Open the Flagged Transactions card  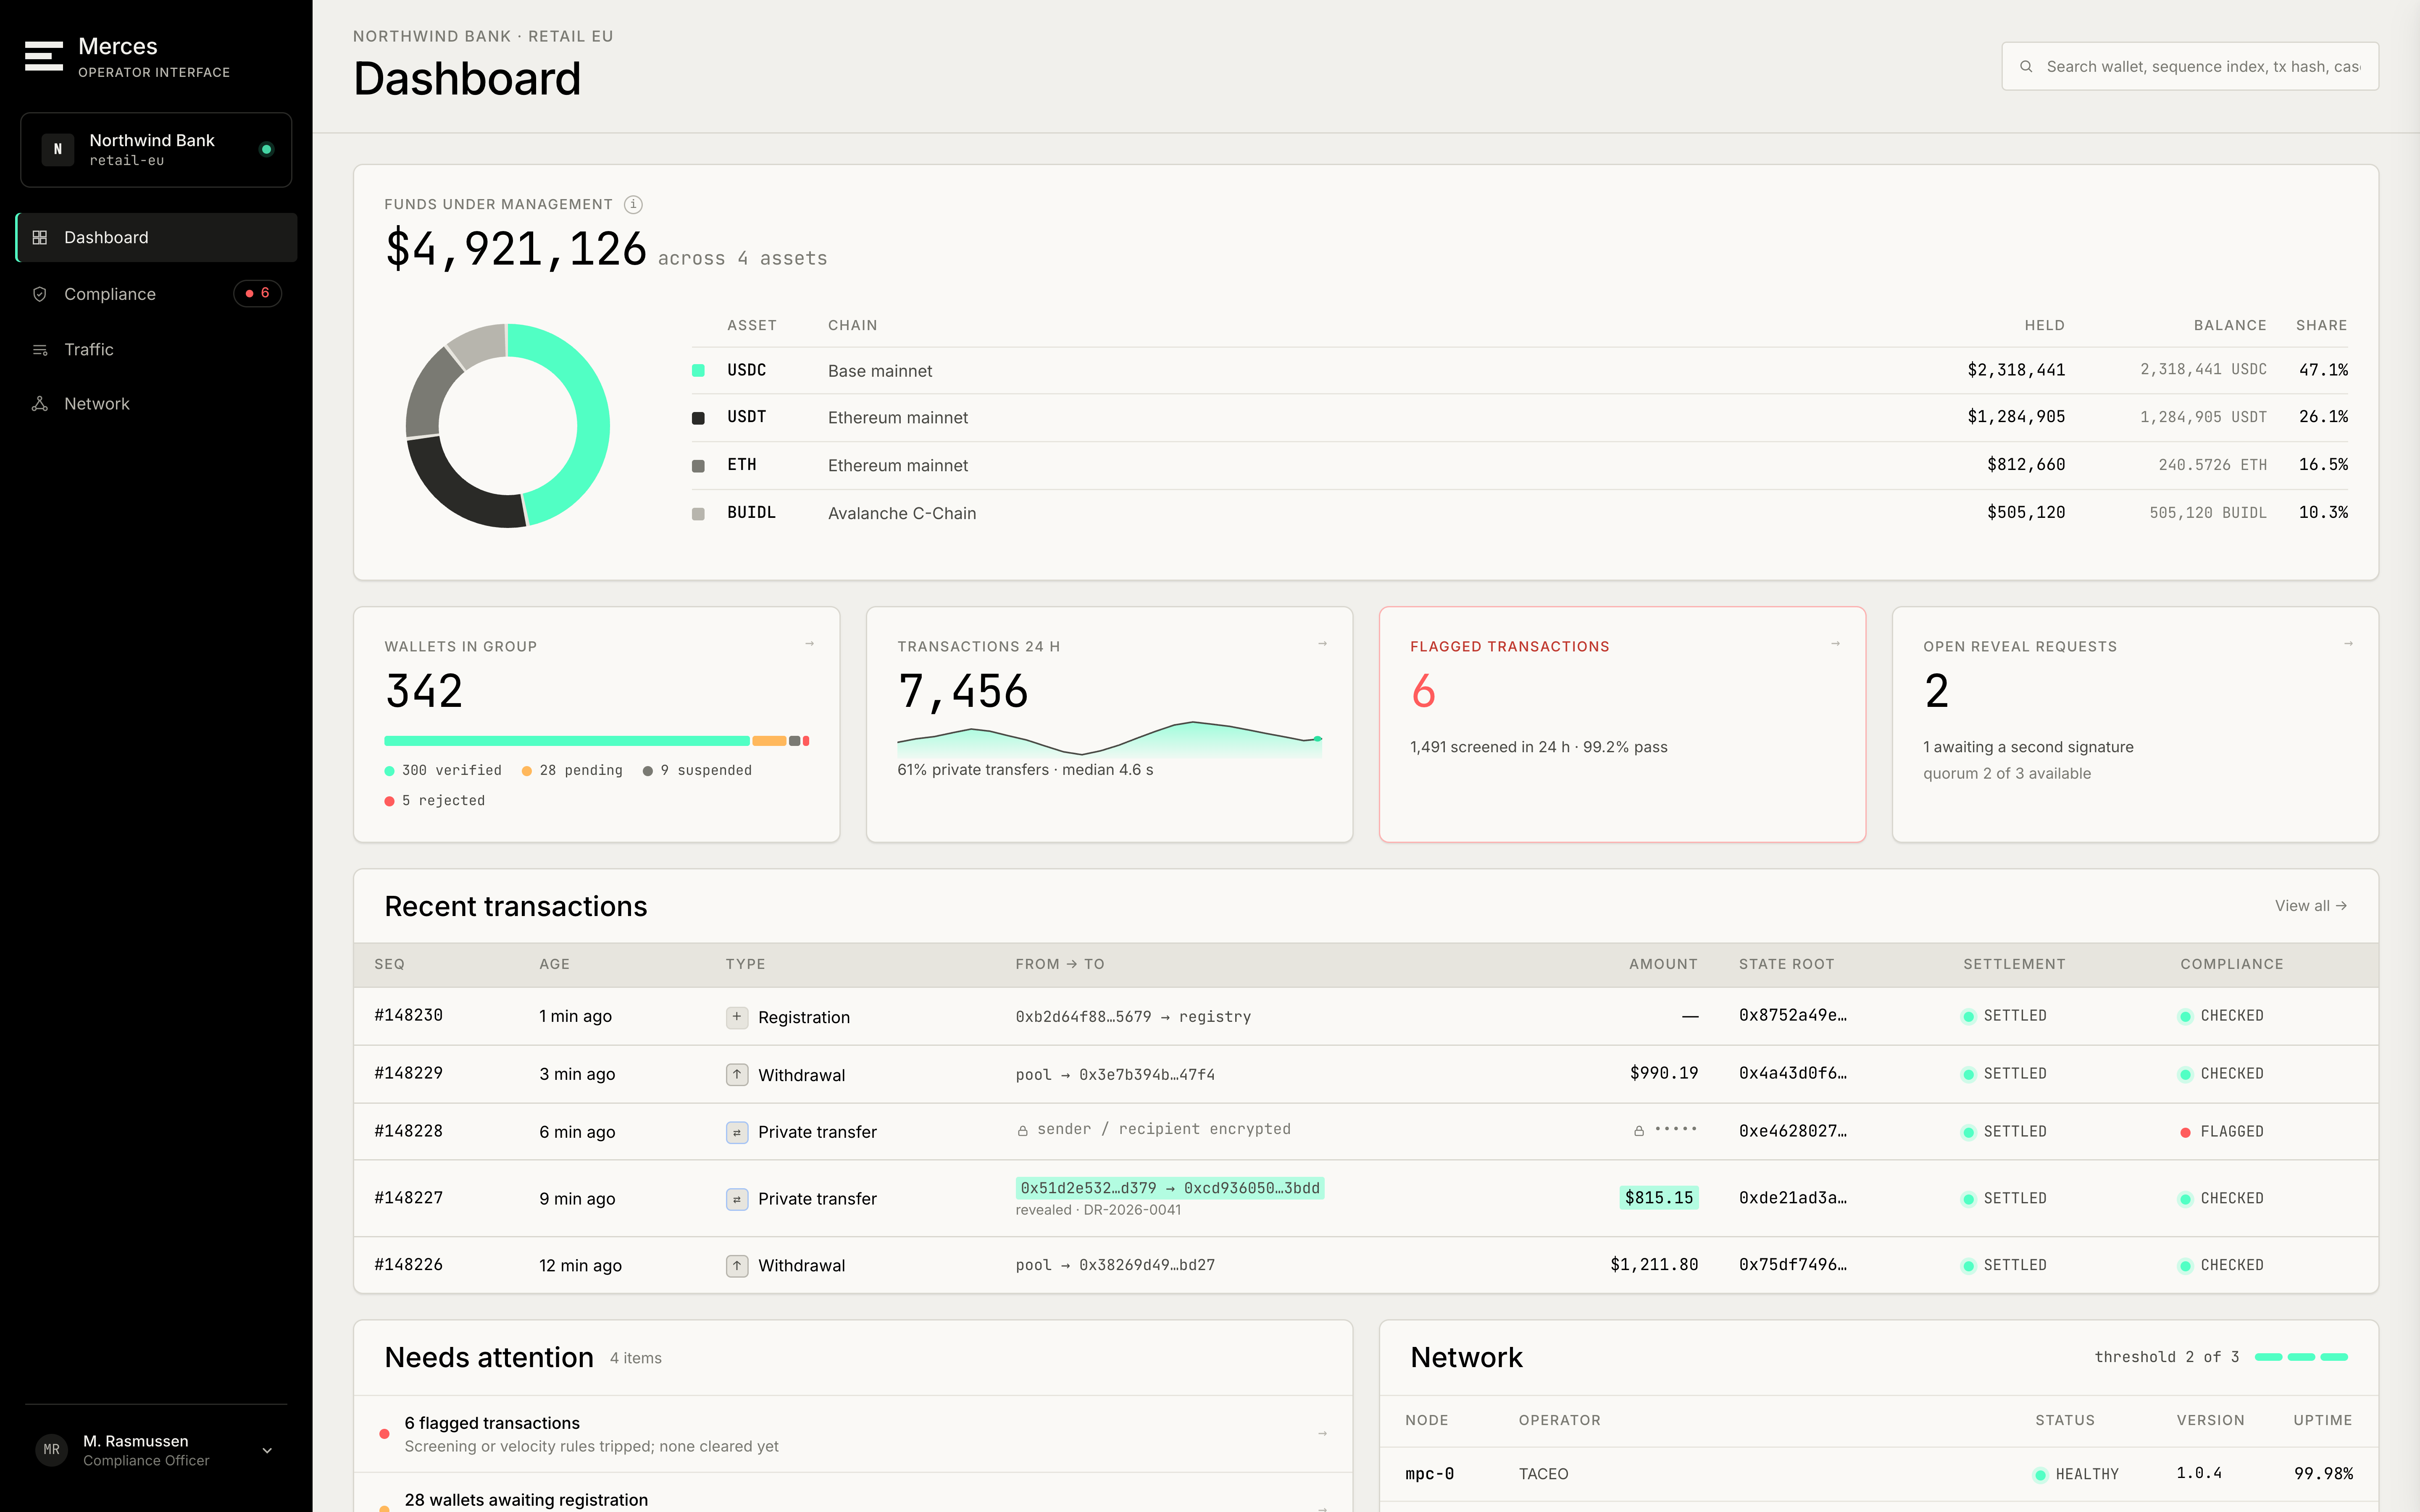[x=1622, y=725]
